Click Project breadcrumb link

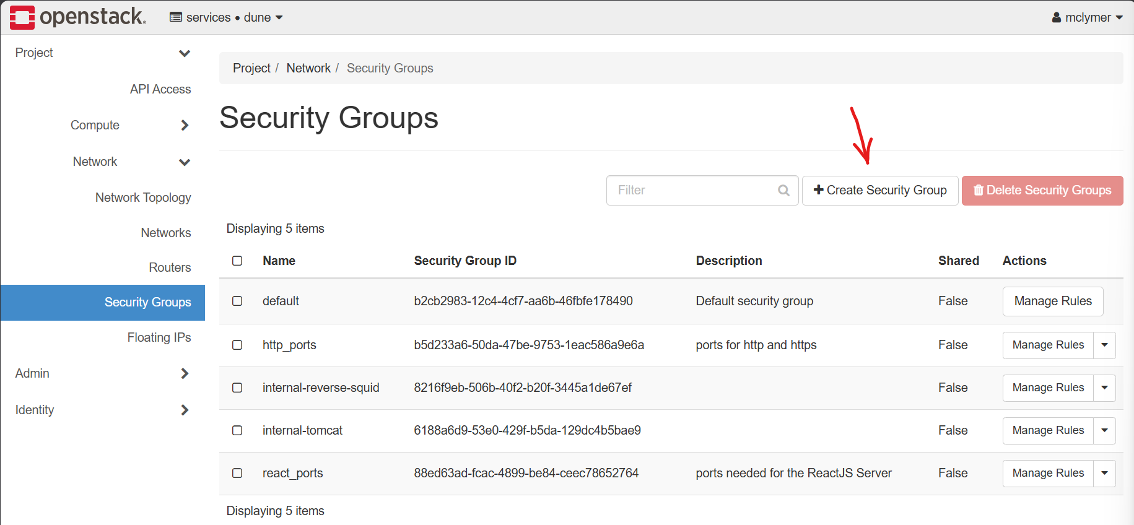click(x=251, y=68)
